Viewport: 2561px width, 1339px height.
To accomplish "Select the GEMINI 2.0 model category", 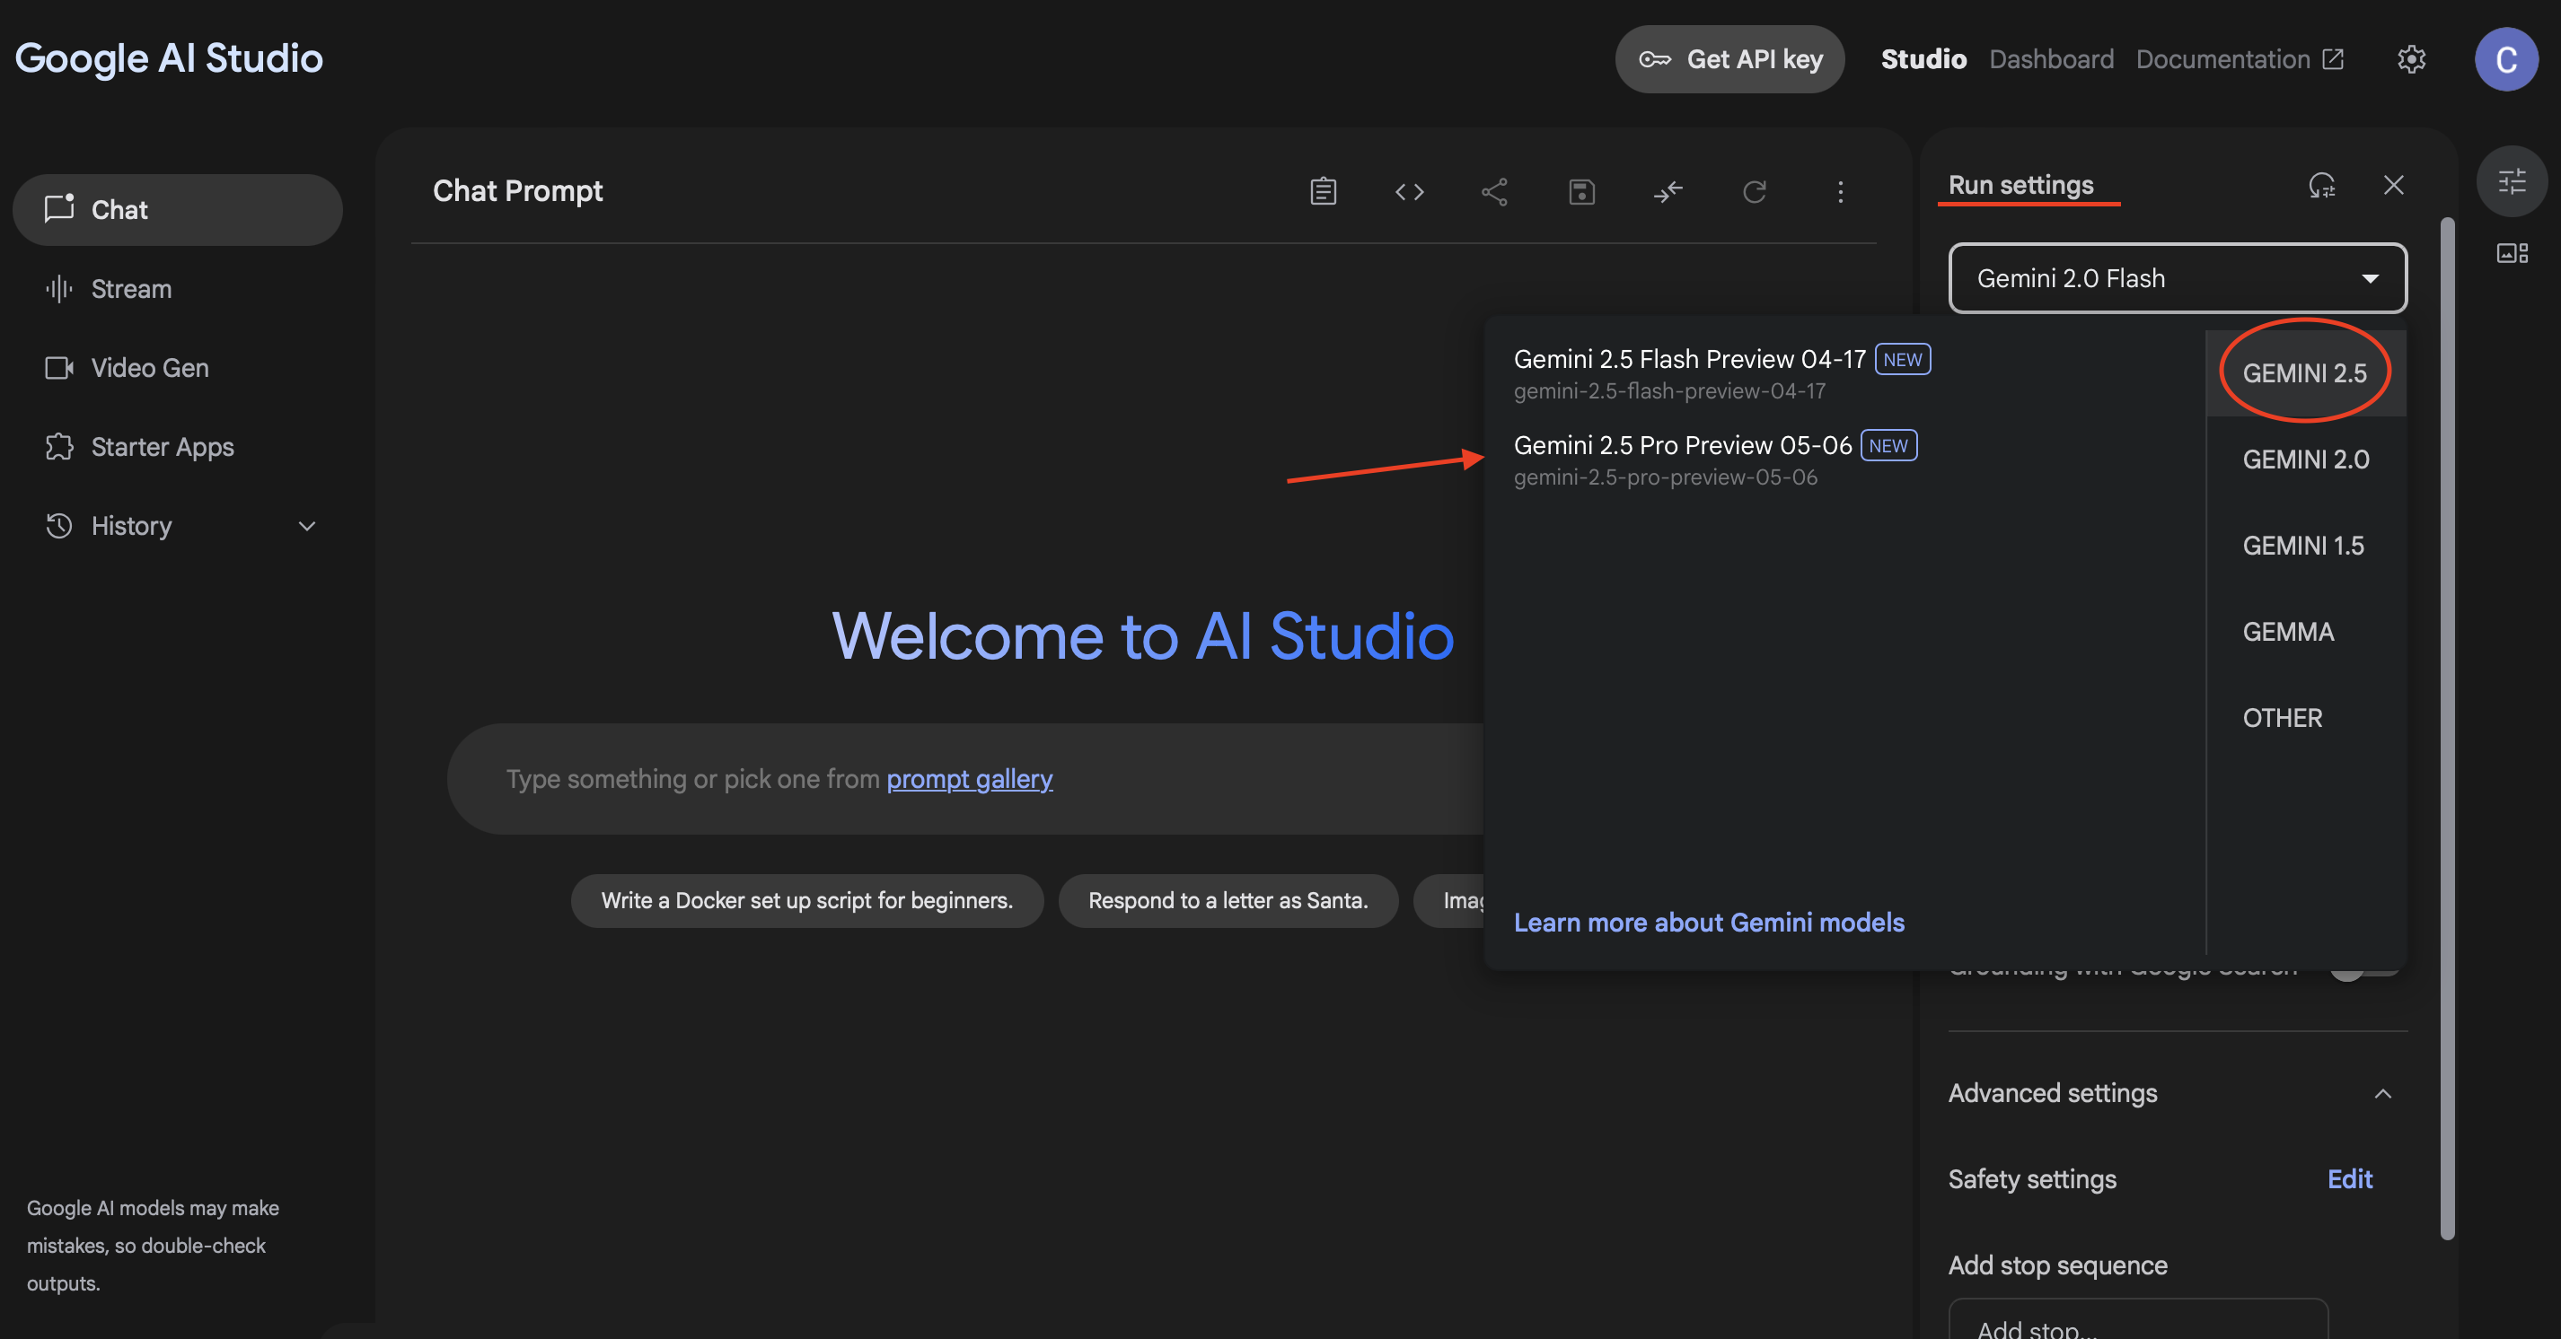I will click(x=2305, y=459).
